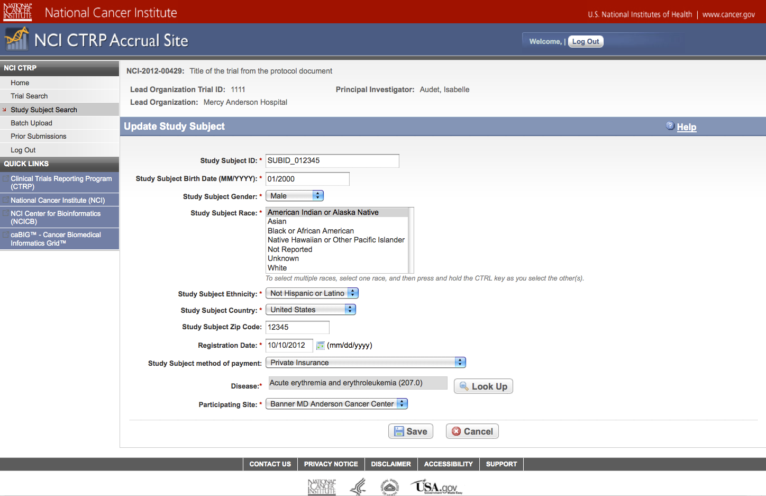
Task: Expand the Study Subject Ethnicity dropdown
Action: (312, 293)
